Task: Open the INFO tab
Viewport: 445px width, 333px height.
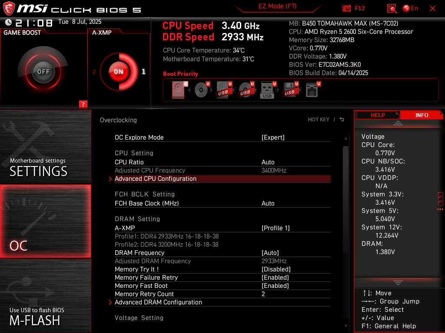Action: pos(422,115)
